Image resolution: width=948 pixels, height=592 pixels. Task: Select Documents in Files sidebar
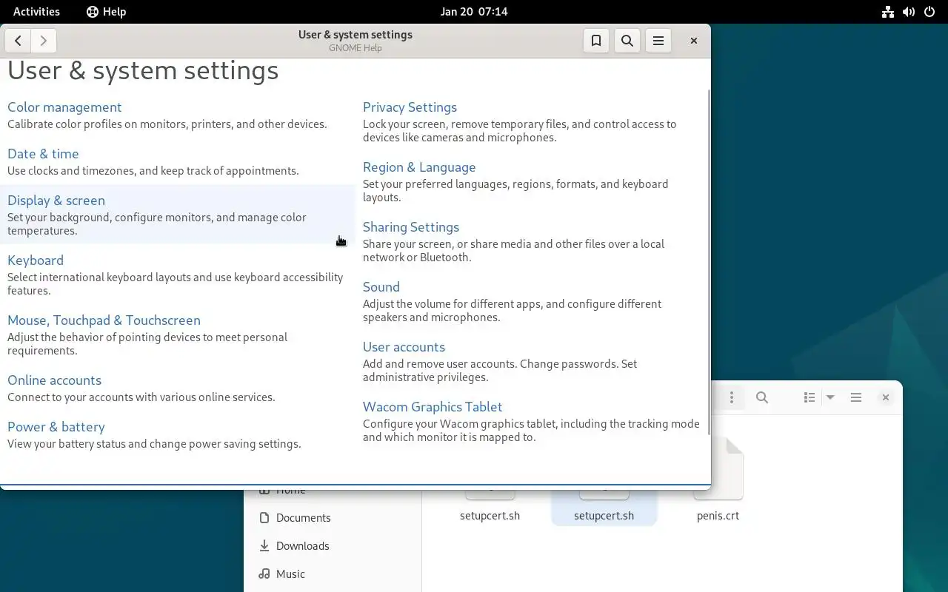click(x=333, y=518)
